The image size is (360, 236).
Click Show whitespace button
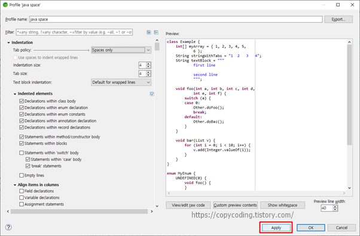click(282, 205)
